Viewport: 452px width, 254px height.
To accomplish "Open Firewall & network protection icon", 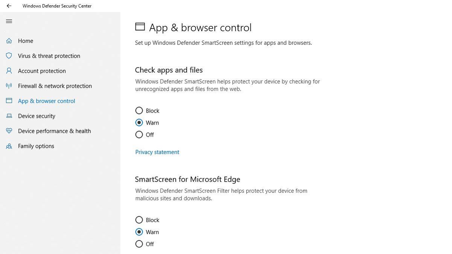I will pos(9,86).
